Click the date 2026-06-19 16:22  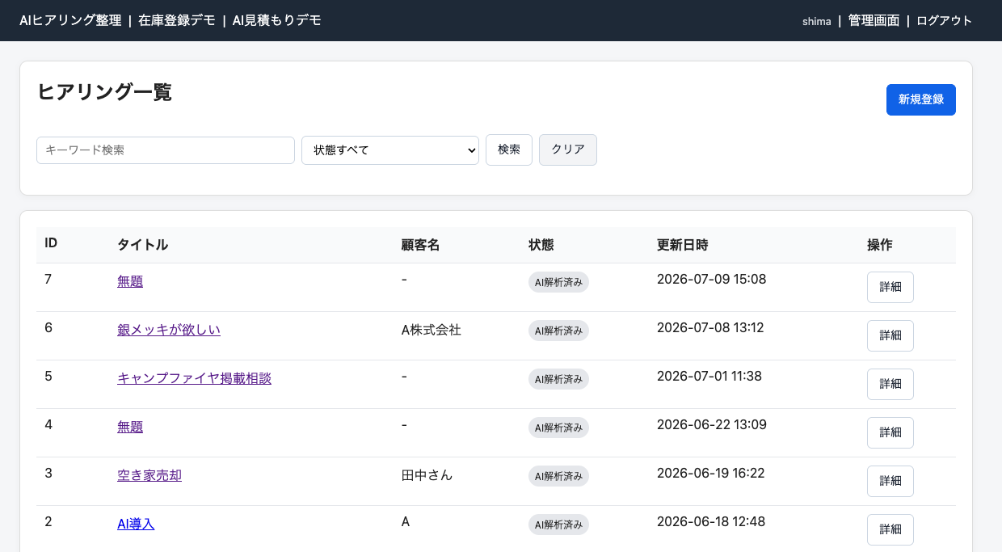click(710, 473)
